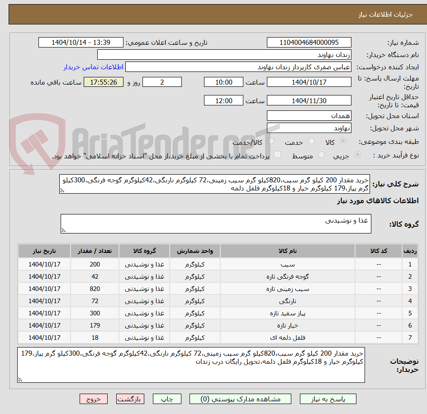Click the remaining days field showing 2
This screenshot has width=427, height=414.
click(x=162, y=82)
